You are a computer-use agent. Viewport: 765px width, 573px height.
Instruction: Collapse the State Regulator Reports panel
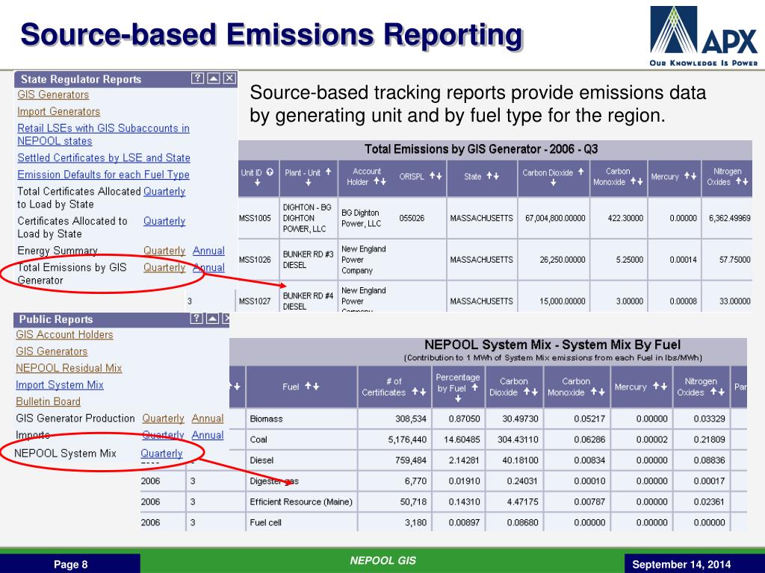coord(214,78)
